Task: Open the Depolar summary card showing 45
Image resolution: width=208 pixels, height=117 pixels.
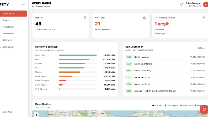Action: (x=61, y=25)
